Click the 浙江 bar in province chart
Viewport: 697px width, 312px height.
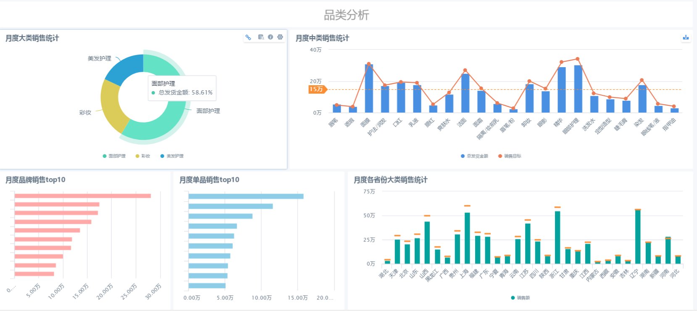point(558,237)
